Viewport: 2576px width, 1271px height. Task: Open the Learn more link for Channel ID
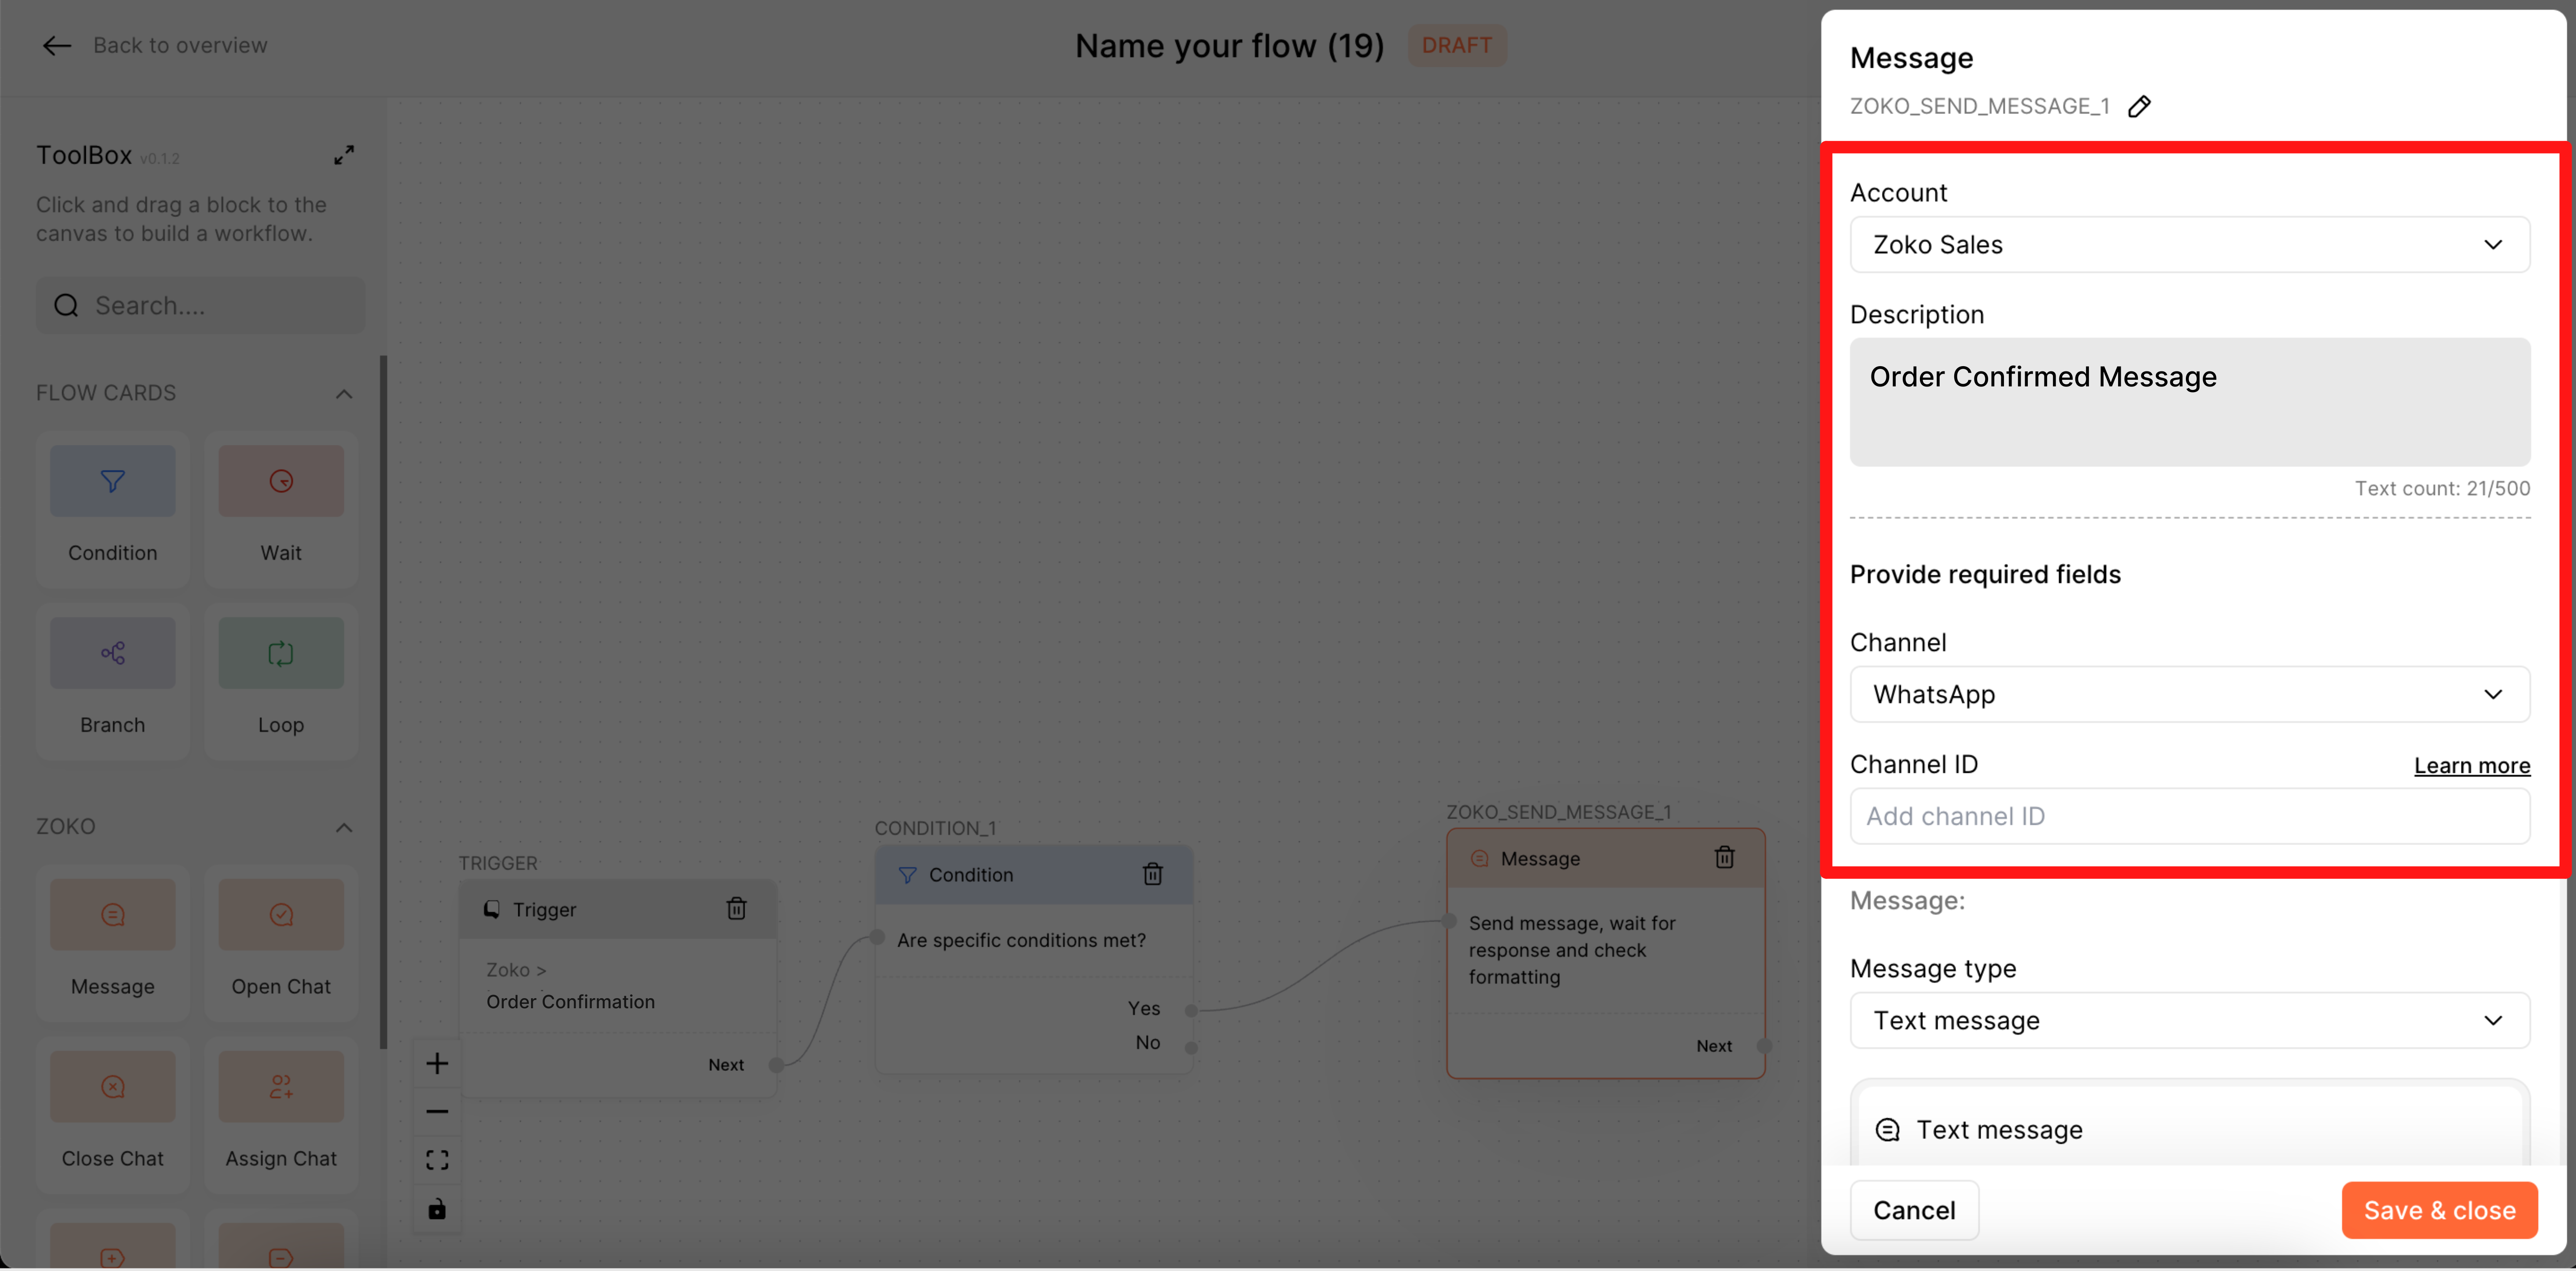click(x=2472, y=765)
